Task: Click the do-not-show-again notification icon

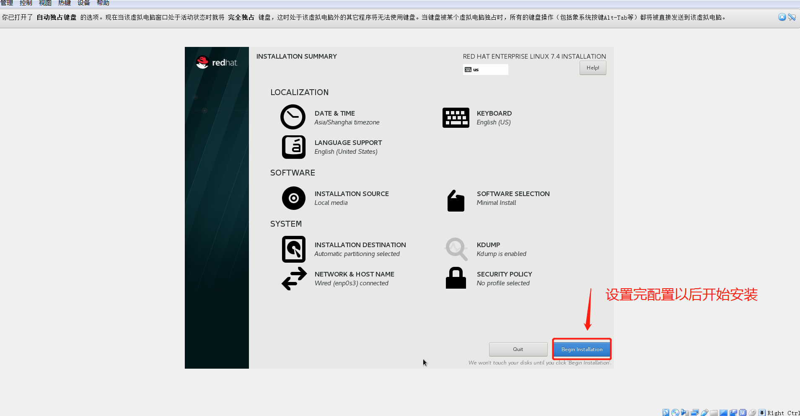Action: coord(792,17)
